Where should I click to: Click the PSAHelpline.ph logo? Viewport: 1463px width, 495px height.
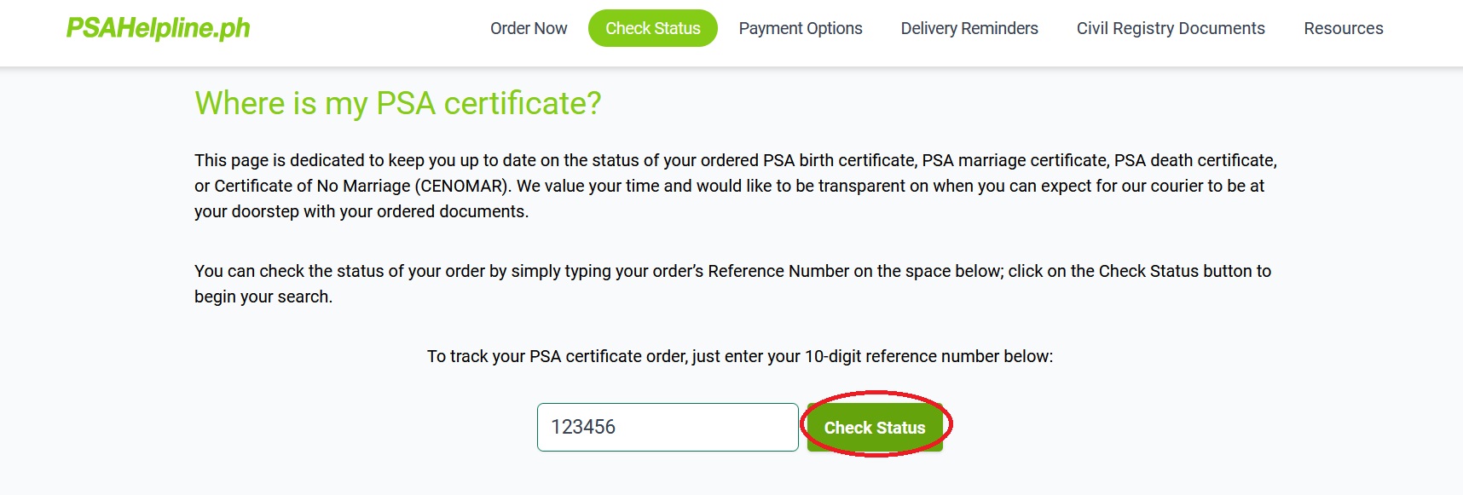159,28
